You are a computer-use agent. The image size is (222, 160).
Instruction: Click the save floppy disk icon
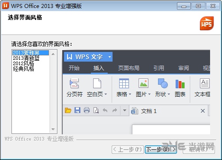[77, 110]
